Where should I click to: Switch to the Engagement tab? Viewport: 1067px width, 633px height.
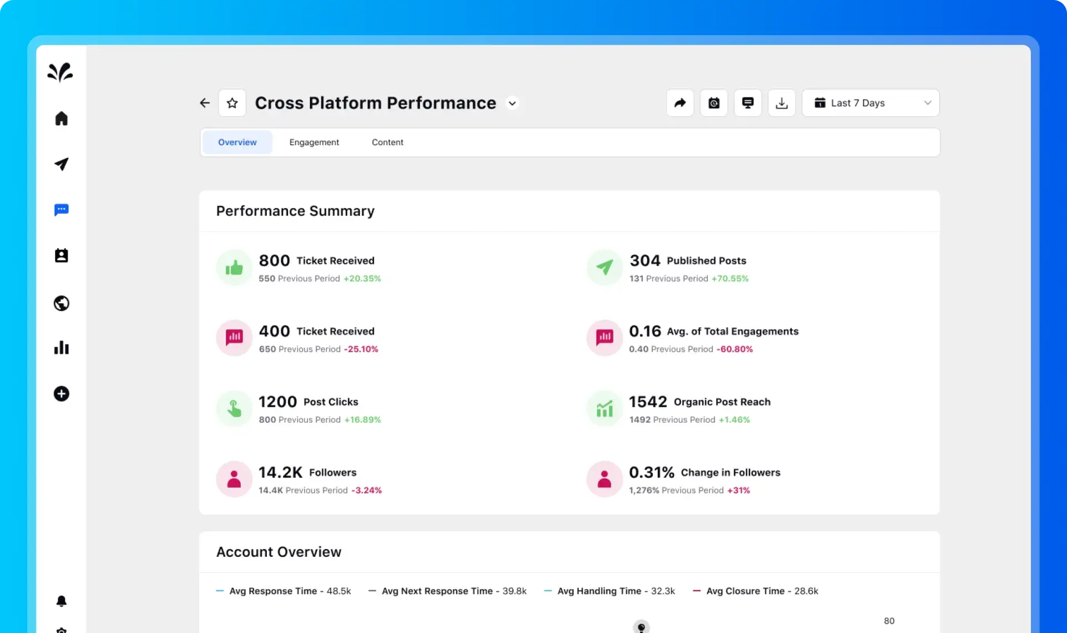(314, 142)
